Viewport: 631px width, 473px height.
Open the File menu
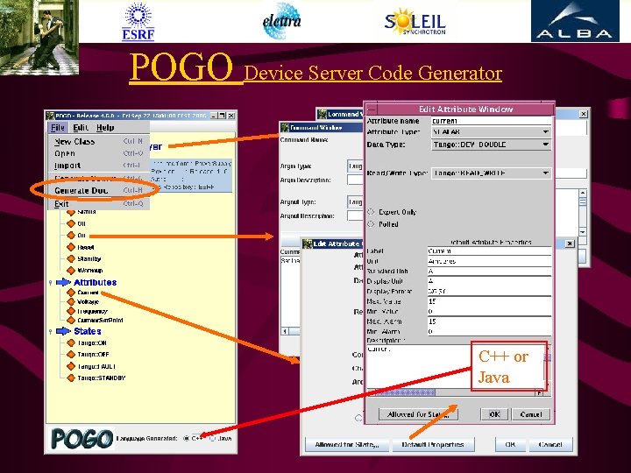58,128
